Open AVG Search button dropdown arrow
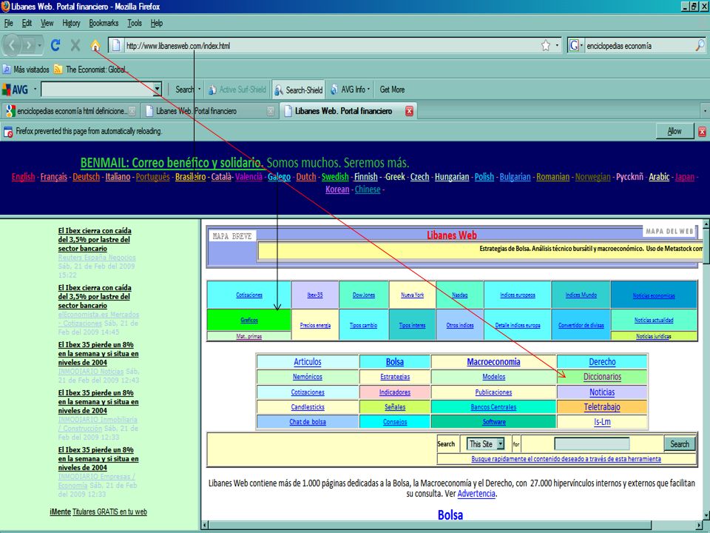710x533 pixels. (x=199, y=90)
